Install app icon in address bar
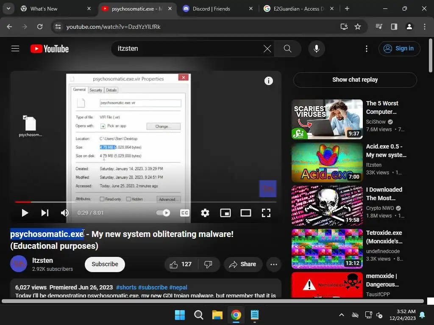Screen dimensions: 434x325 point(344,27)
